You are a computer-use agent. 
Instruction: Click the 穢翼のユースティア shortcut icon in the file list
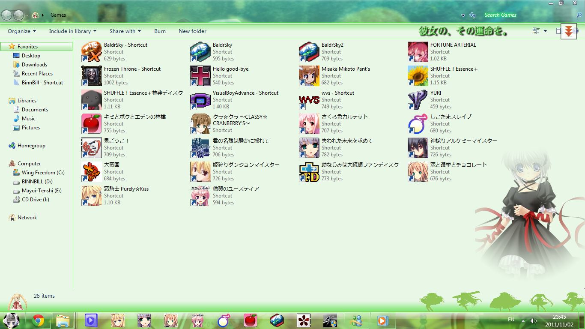click(x=200, y=196)
